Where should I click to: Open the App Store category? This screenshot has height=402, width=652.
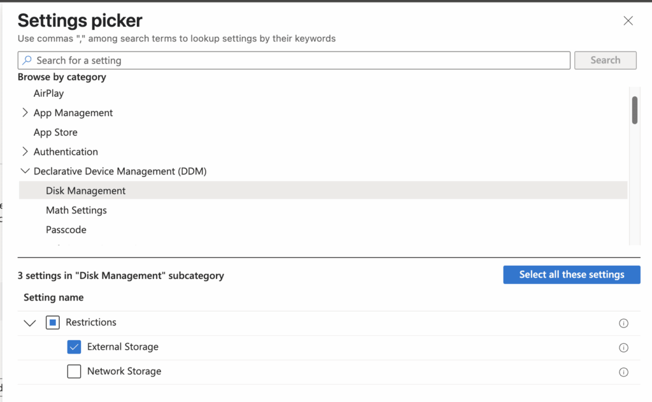[x=55, y=132]
